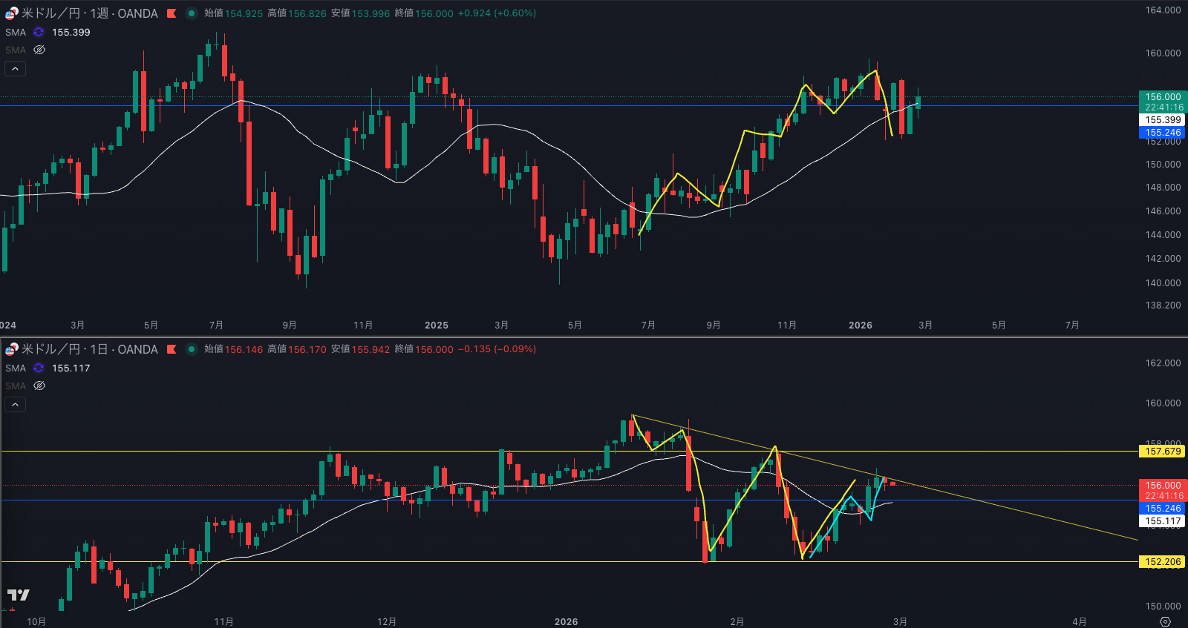
Task: Click the purple SMA refresh icon on daily chart
Action: click(x=39, y=368)
